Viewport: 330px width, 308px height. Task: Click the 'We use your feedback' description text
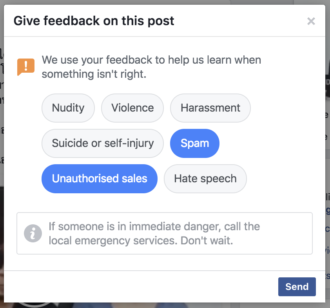coord(151,67)
